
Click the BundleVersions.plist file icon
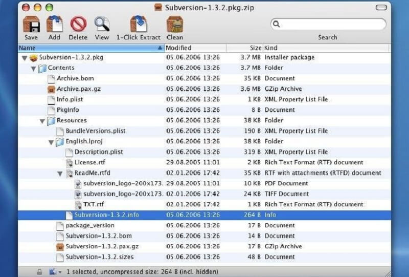[60, 132]
